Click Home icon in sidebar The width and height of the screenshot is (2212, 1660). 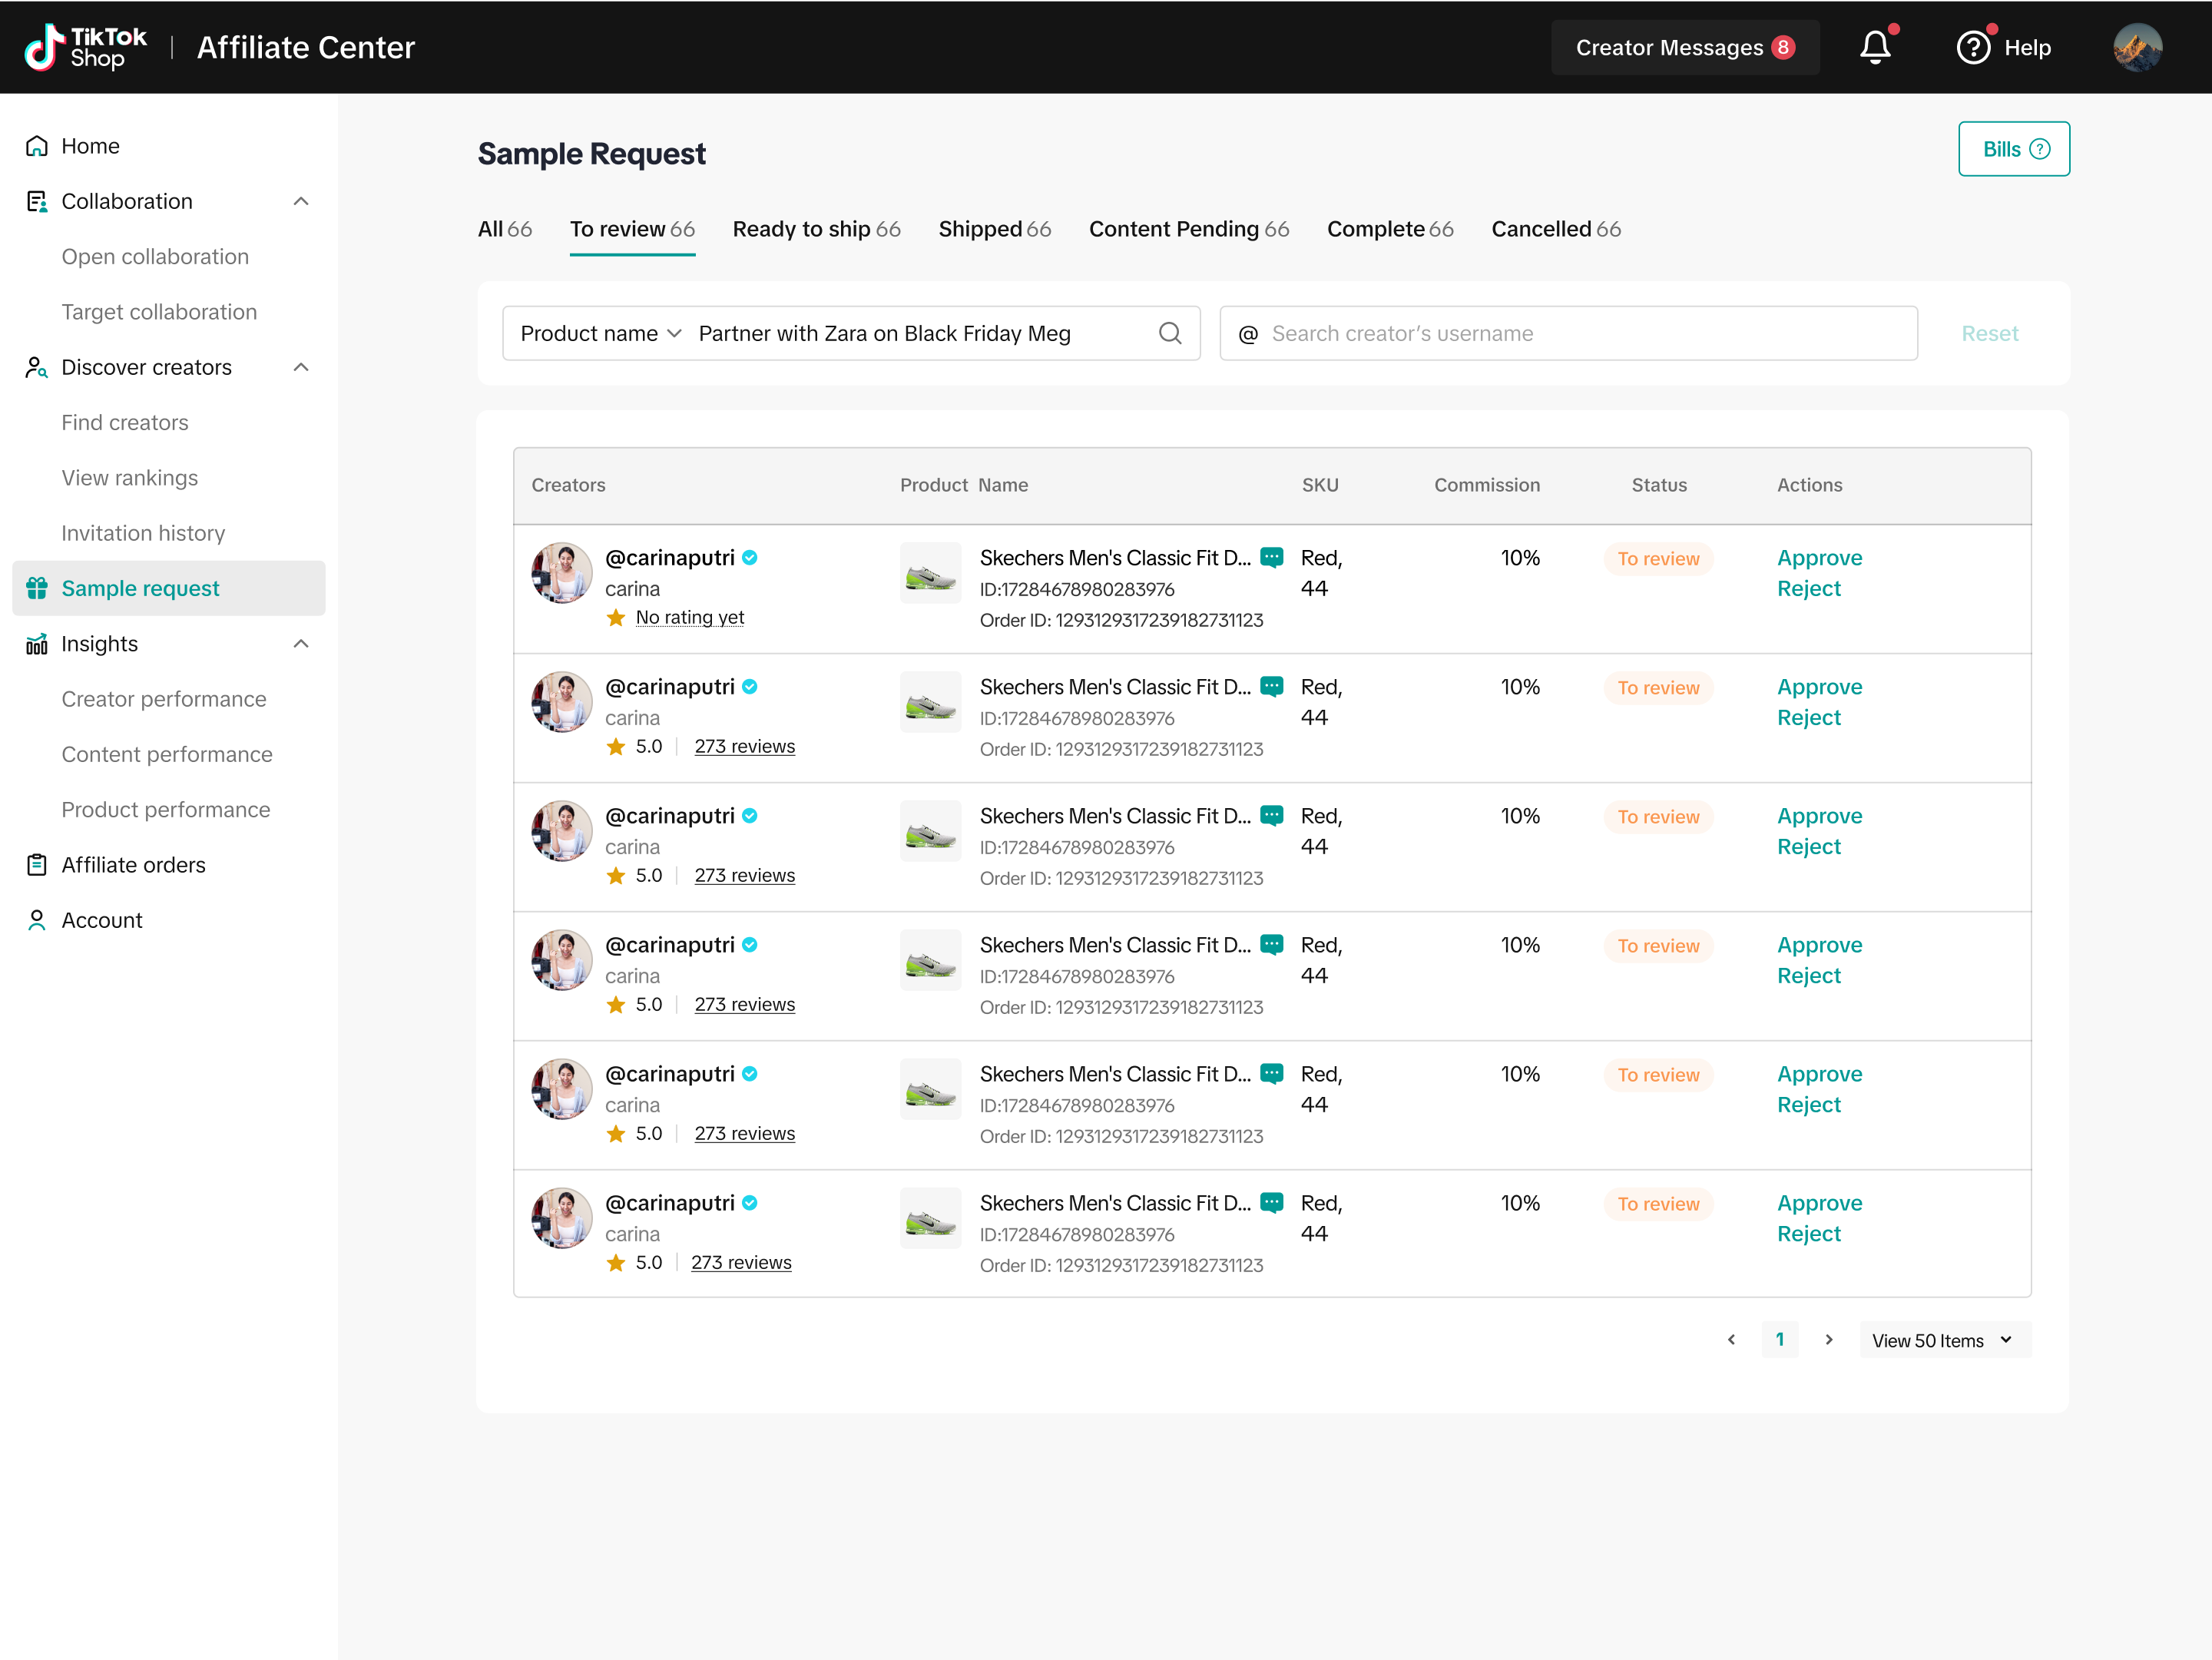coord(37,146)
